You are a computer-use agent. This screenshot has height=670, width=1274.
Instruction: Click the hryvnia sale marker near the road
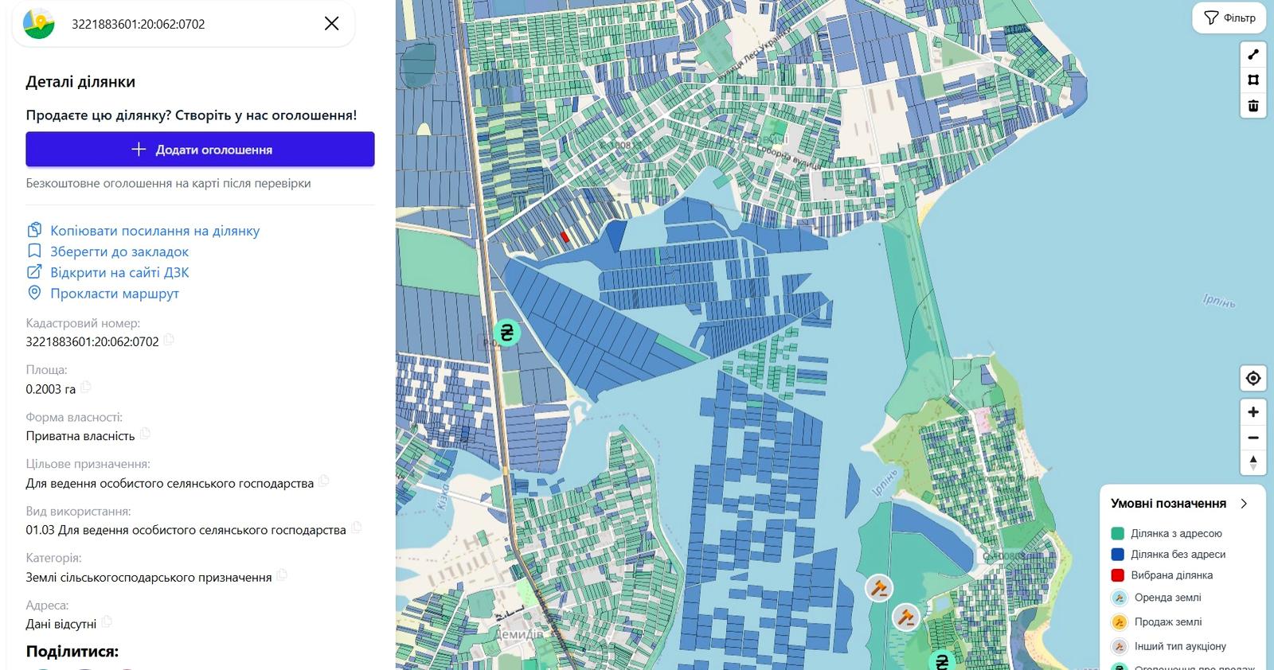[506, 333]
